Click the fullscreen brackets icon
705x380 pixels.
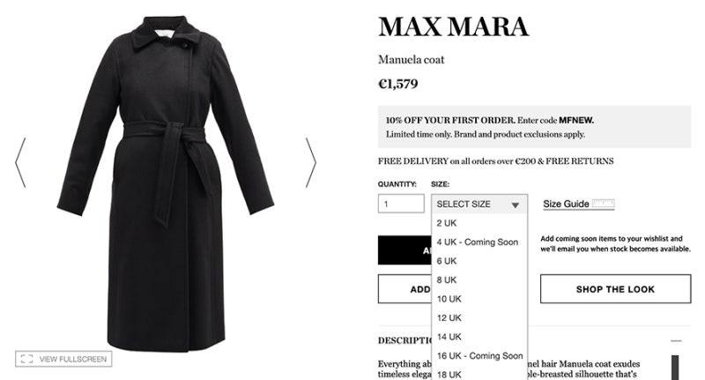point(27,359)
